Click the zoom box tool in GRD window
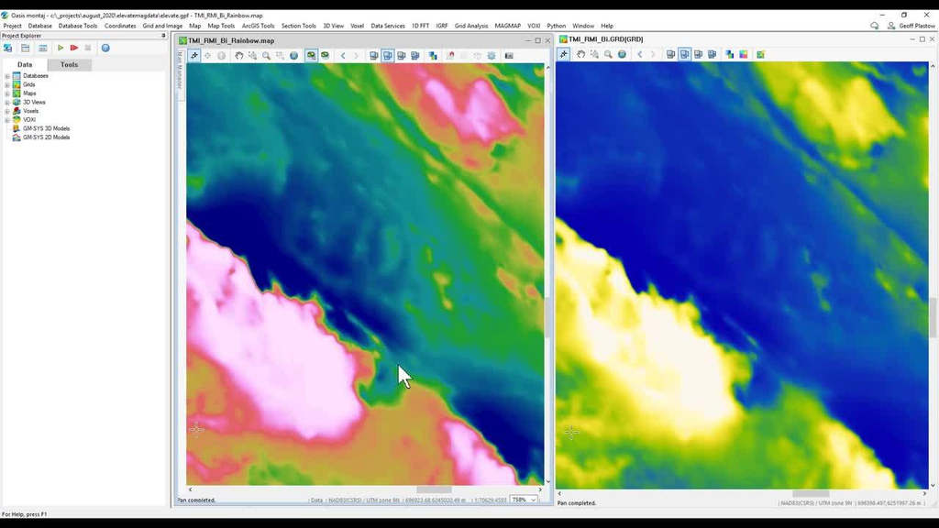This screenshot has height=528, width=939. coord(594,54)
